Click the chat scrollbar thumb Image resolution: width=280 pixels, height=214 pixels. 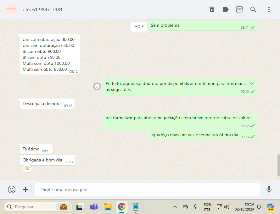click(x=278, y=165)
